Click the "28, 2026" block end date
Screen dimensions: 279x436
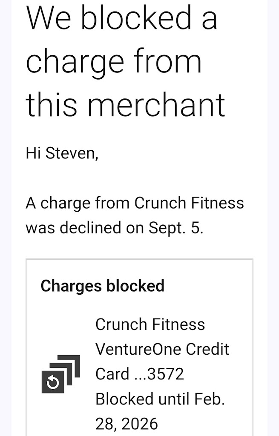coord(127,424)
